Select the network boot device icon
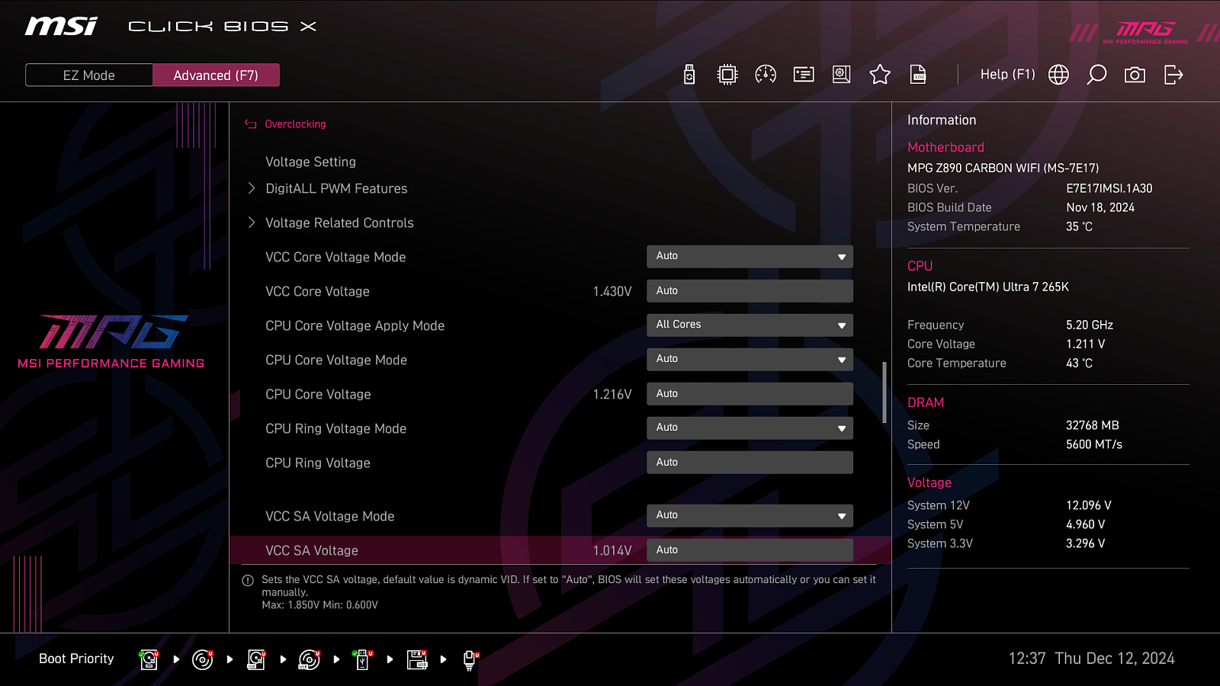This screenshot has height=686, width=1220. tap(470, 660)
